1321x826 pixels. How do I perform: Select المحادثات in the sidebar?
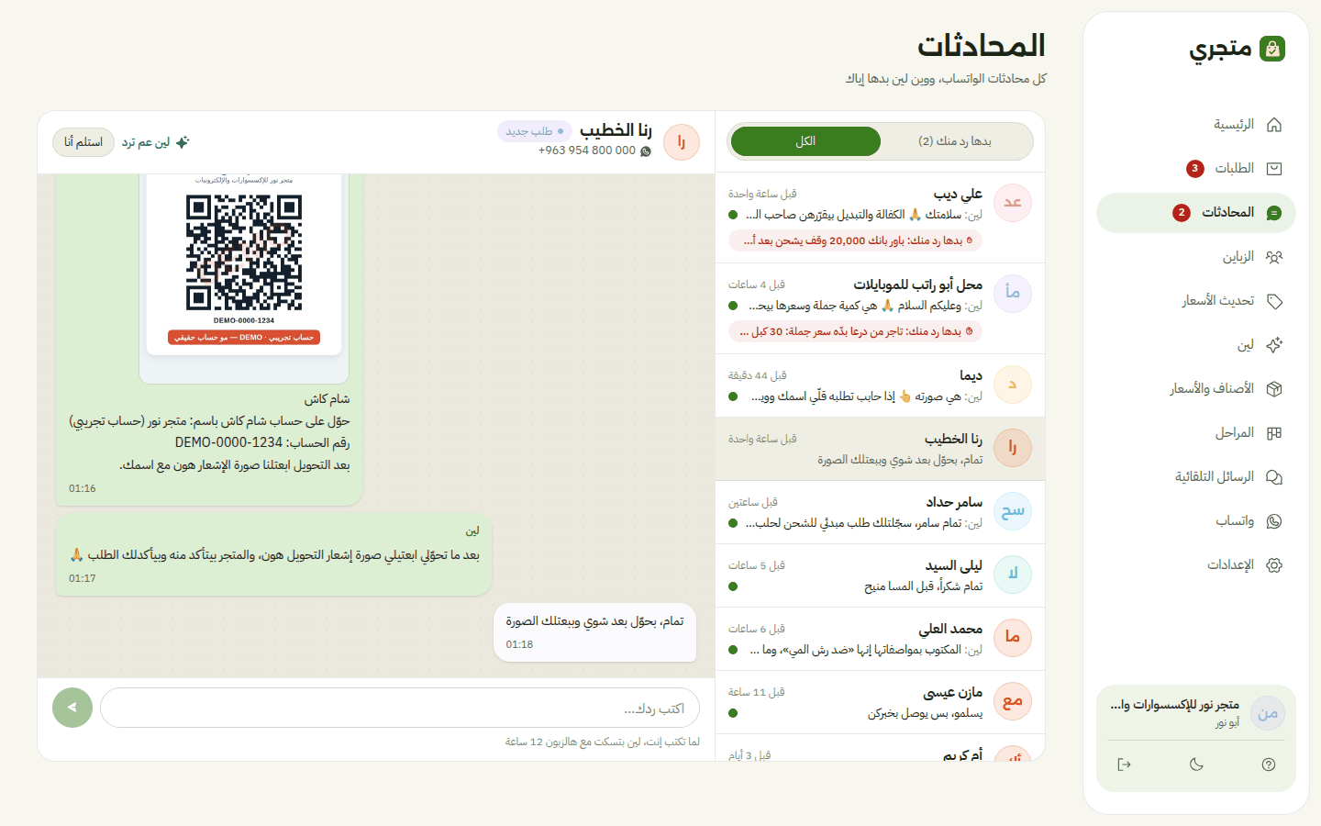(x=1196, y=213)
